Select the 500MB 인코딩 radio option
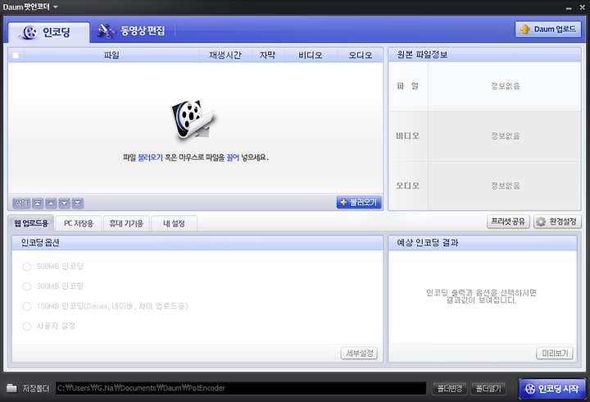Screen dimensions: 590x402 click(27, 267)
